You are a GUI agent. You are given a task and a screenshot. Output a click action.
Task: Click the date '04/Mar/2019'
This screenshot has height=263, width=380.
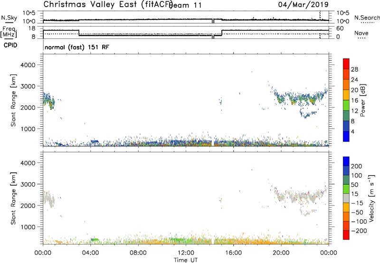303,5
